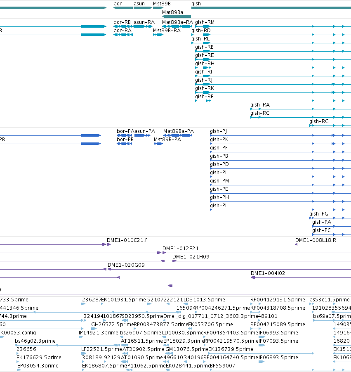Click the EK176629.5prime EST label
This screenshot has height=372, width=351.
click(x=39, y=358)
